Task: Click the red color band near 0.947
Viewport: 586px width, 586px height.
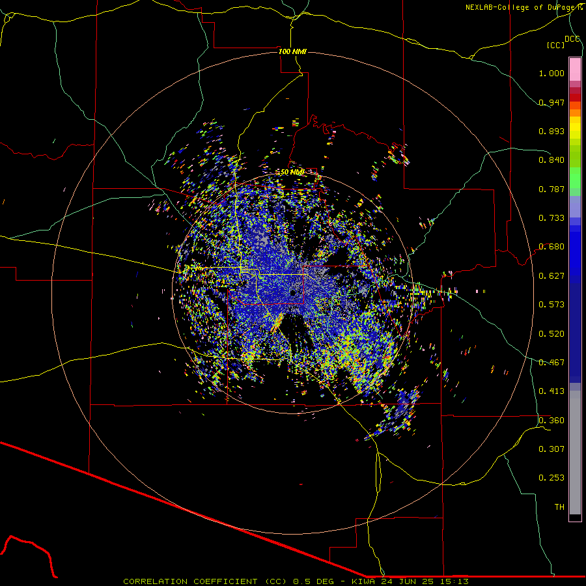Action: (575, 98)
